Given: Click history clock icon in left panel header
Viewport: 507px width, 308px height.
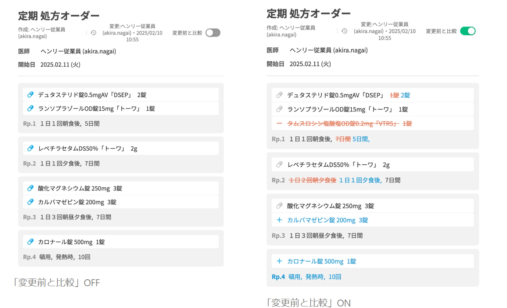Looking at the screenshot, I should tap(93, 33).
